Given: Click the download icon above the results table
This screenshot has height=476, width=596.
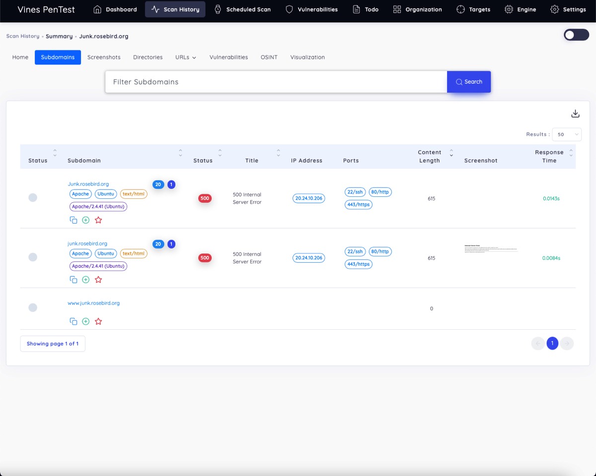Looking at the screenshot, I should [x=575, y=114].
